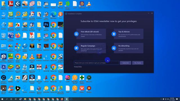Click the Regular Campaign megaphone icon

click(76, 48)
